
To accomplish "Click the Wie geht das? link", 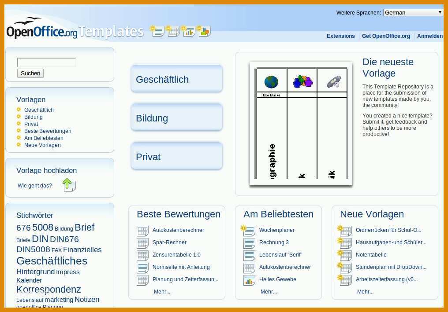I will pyautogui.click(x=34, y=186).
